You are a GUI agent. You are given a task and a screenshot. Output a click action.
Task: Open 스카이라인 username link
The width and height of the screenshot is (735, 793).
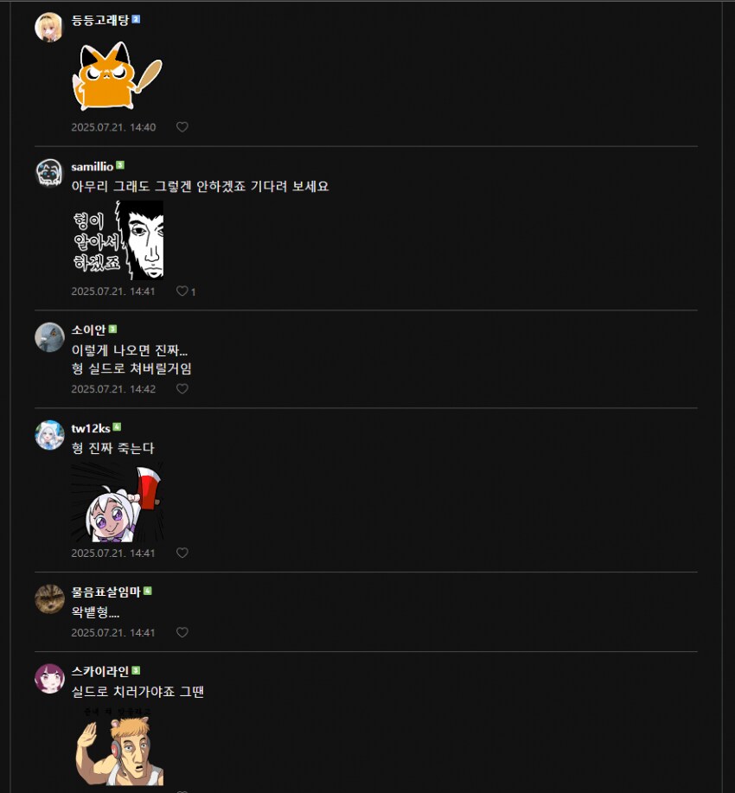click(x=100, y=672)
